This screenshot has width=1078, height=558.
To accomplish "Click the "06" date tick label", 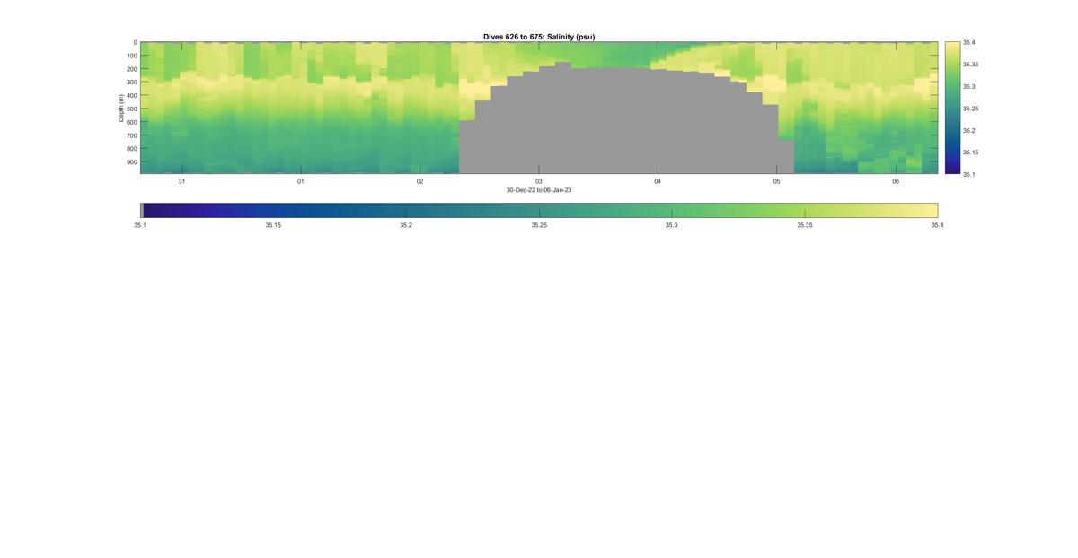I will click(x=896, y=181).
